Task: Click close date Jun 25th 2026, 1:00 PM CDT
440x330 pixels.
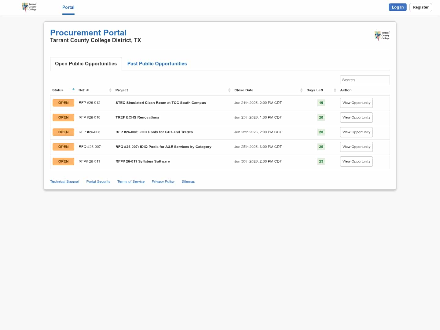Action: point(258,117)
